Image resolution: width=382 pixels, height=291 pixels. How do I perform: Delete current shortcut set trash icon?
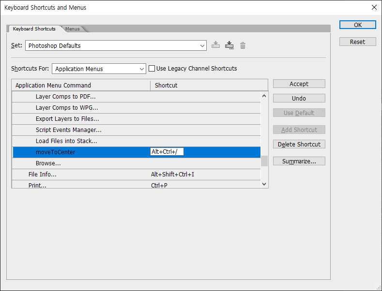coord(243,45)
